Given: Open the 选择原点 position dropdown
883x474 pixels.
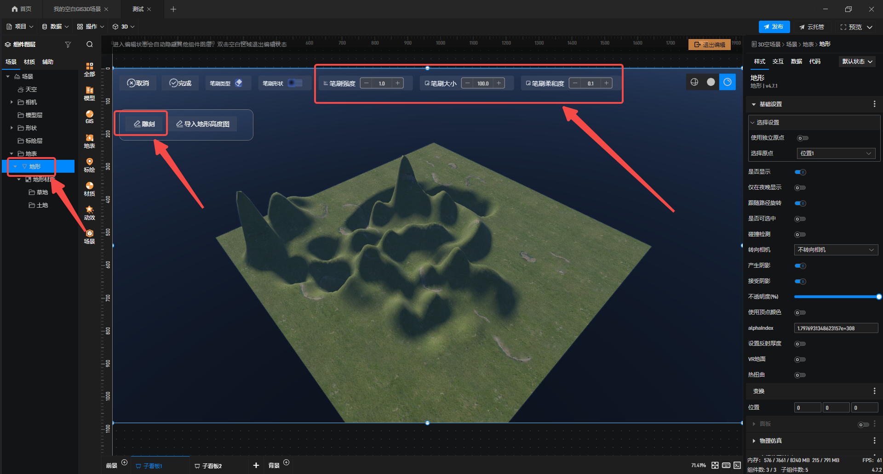Looking at the screenshot, I should (x=835, y=153).
